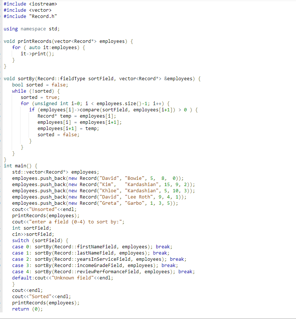Click the gutter marker beside return (0);

2,309
